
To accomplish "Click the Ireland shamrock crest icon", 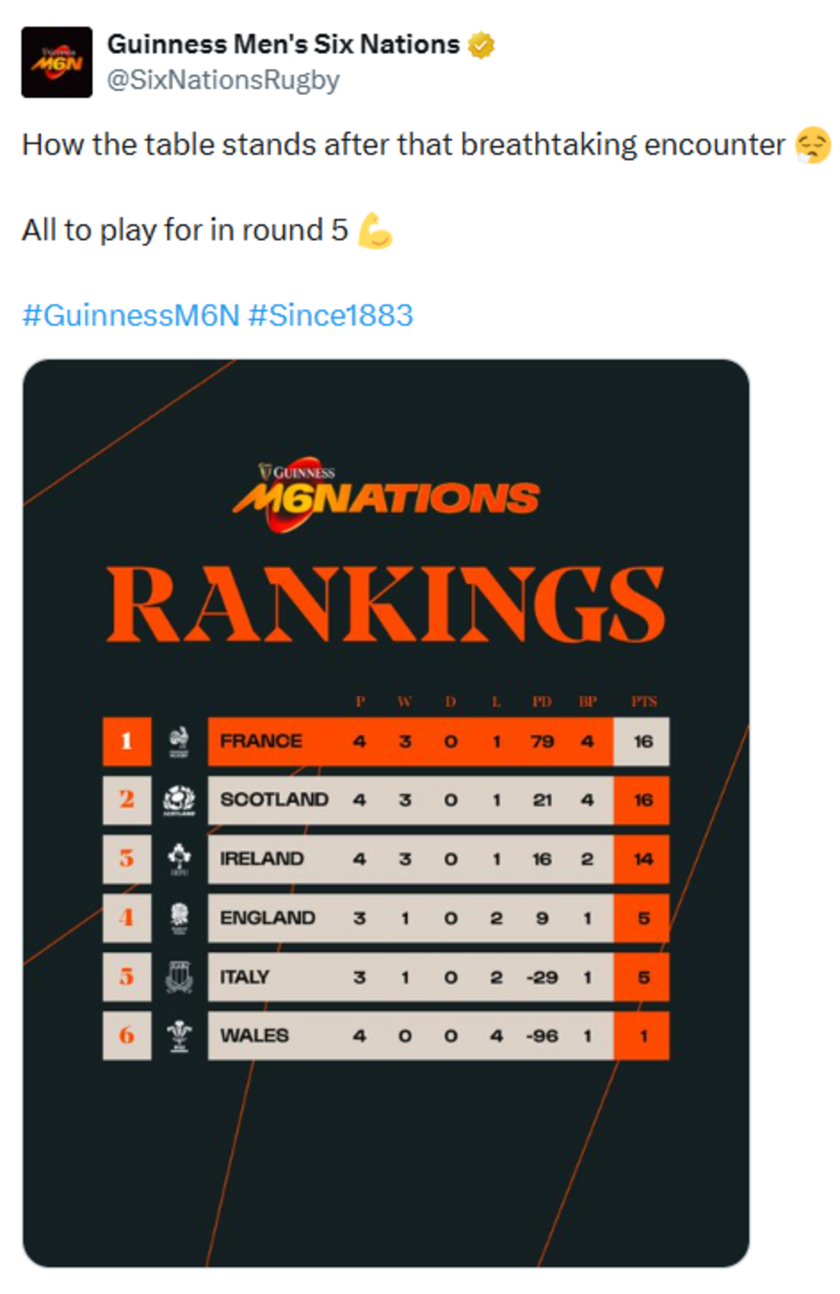I will point(179,858).
